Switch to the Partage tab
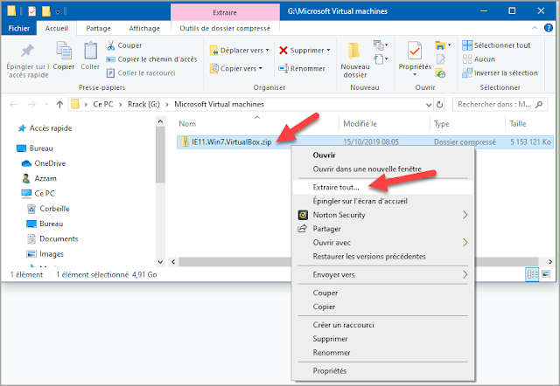Screen dimensions: 560x386 click(x=98, y=28)
